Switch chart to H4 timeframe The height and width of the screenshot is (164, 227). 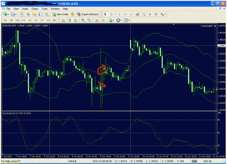tap(36, 20)
